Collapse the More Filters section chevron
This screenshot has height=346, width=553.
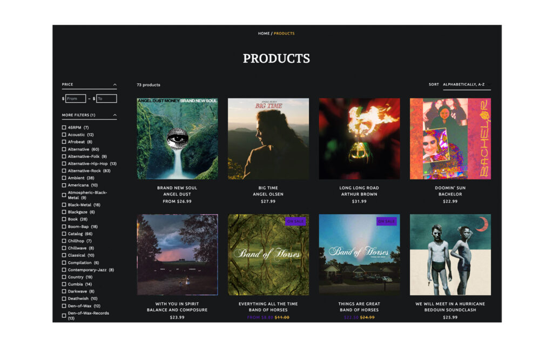114,115
